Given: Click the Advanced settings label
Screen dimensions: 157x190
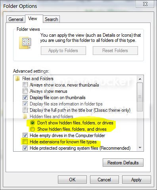Looking at the screenshot, I should [x=31, y=71].
